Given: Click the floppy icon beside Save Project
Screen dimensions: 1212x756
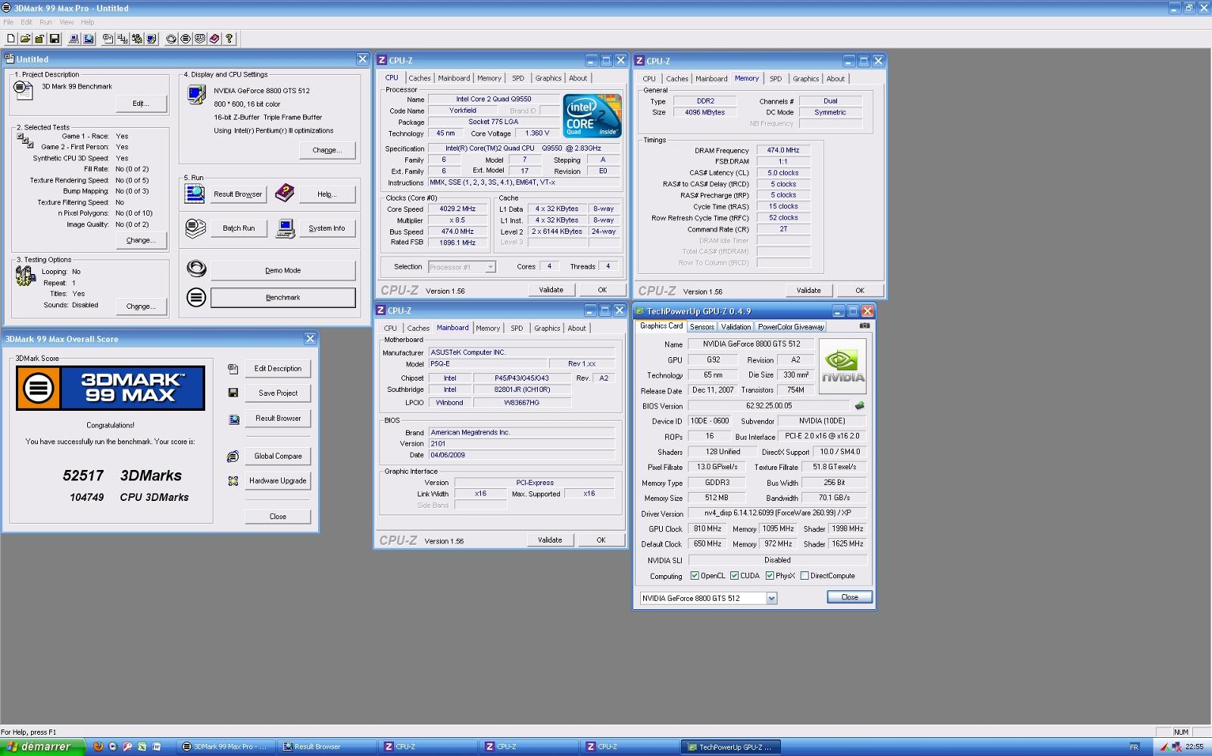Looking at the screenshot, I should tap(233, 393).
